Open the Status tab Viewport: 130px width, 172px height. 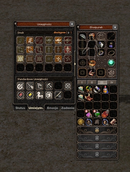[20, 108]
